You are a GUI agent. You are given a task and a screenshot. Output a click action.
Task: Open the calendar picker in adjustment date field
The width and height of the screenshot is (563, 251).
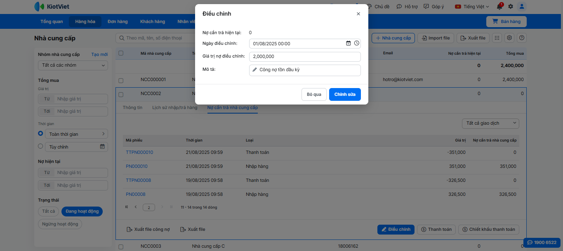click(x=348, y=43)
